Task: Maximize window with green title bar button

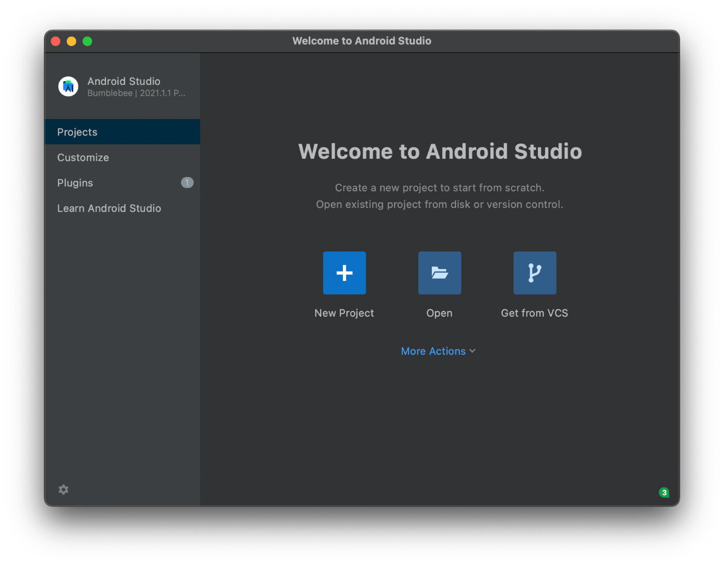Action: tap(87, 41)
